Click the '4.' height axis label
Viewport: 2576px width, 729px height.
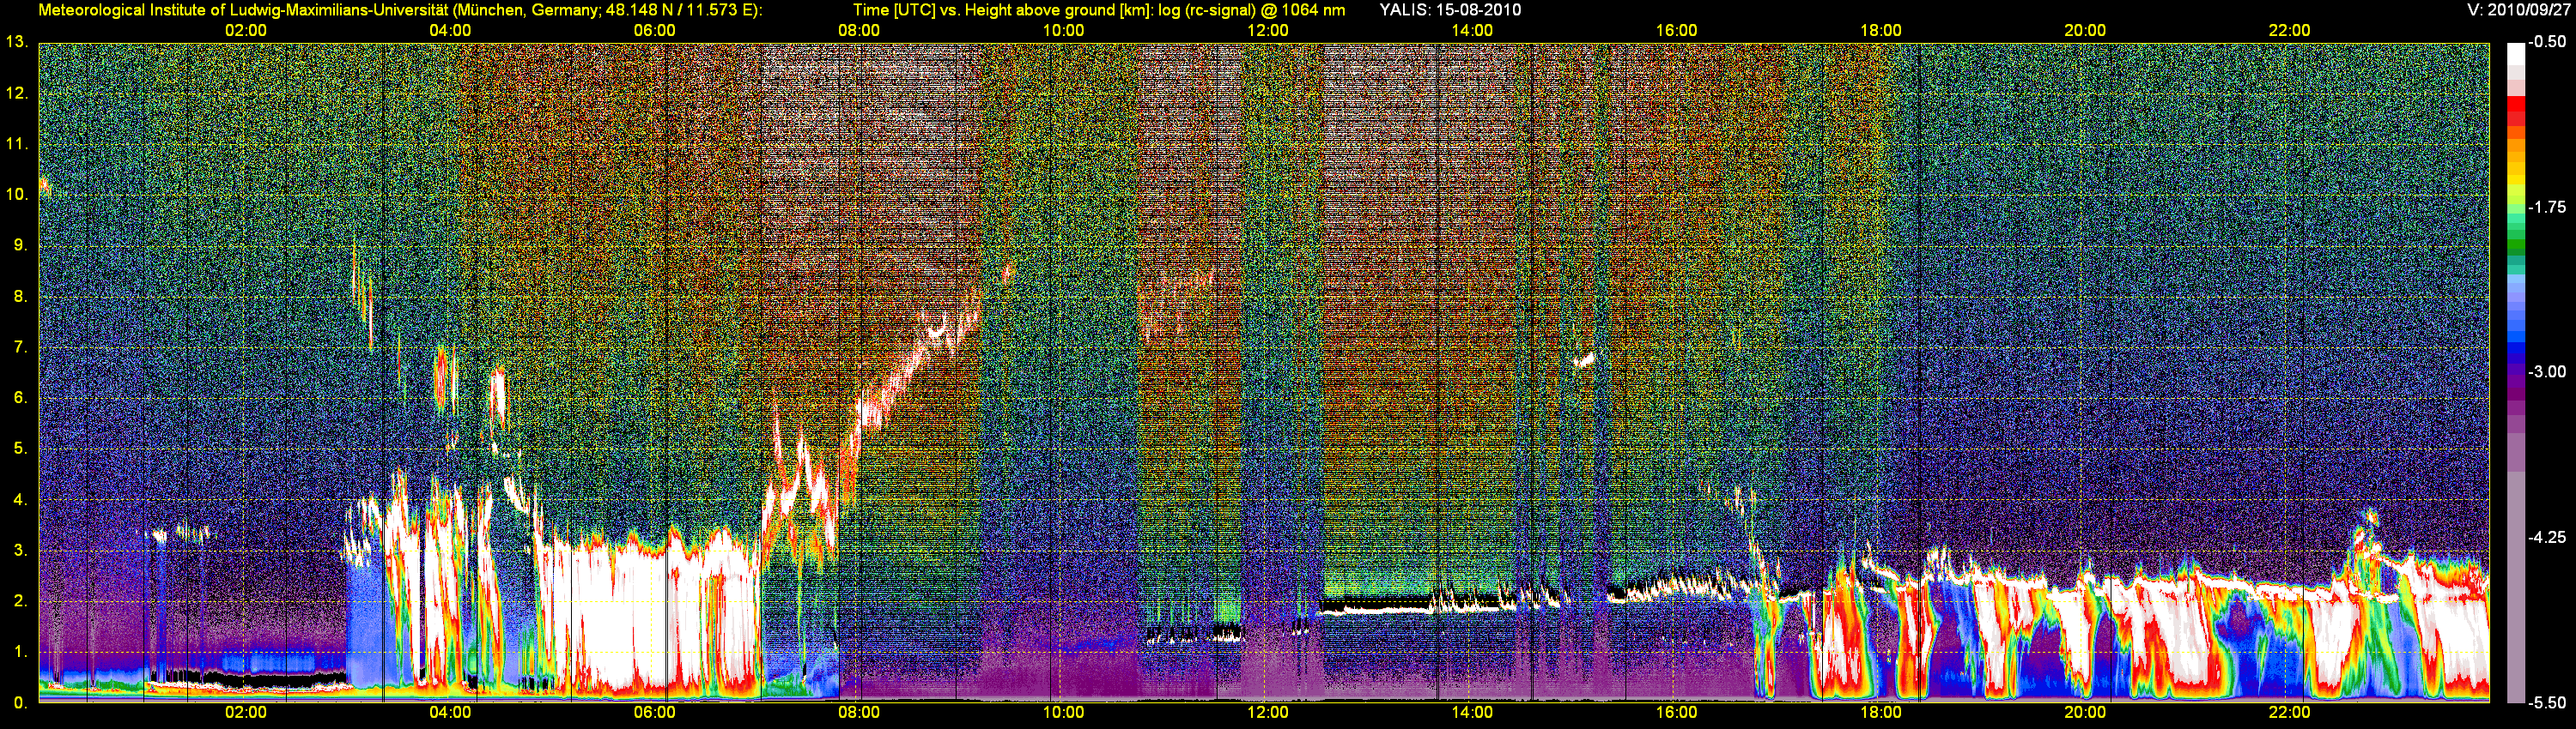(x=19, y=499)
